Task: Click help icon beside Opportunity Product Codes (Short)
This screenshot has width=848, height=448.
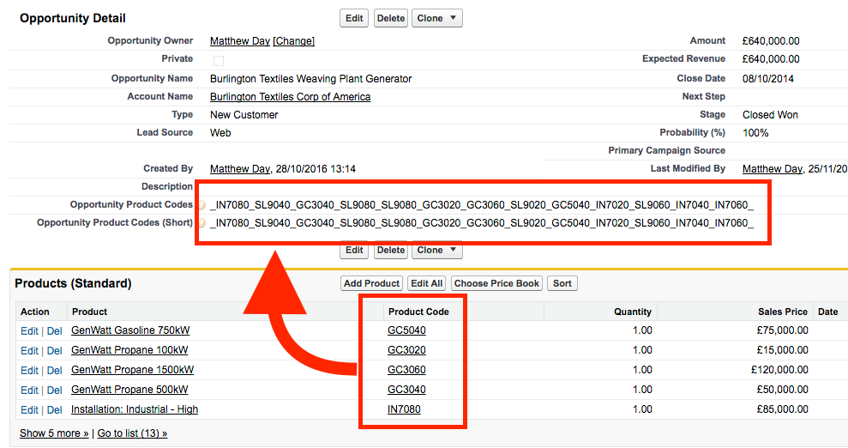Action: tap(201, 223)
